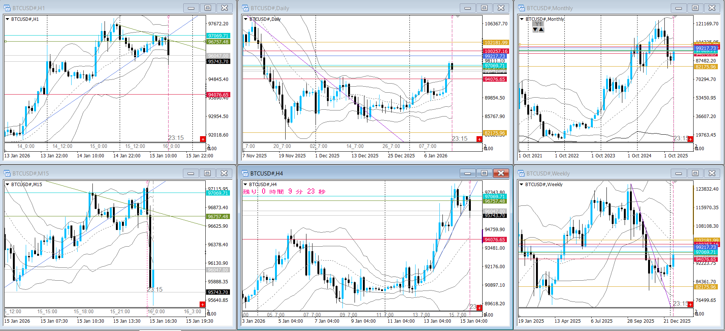Click the BTCUSD#,Daily window title icon

click(245, 8)
